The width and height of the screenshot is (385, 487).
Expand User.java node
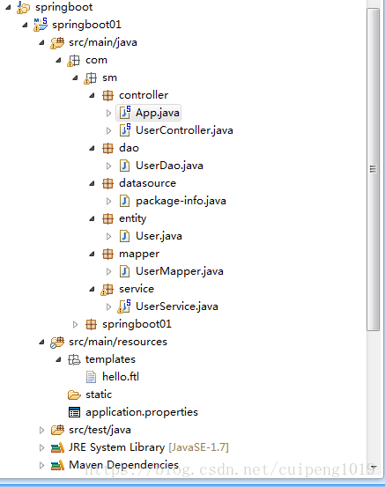coord(108,237)
